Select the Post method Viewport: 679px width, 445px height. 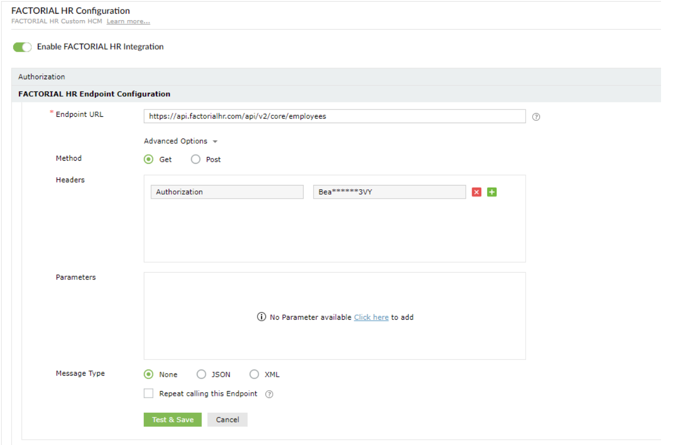click(x=196, y=159)
